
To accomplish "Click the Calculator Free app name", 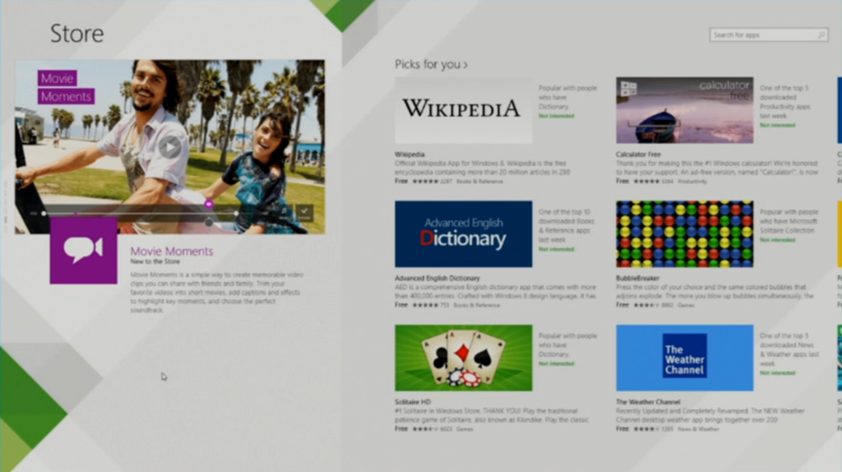I will [x=638, y=154].
